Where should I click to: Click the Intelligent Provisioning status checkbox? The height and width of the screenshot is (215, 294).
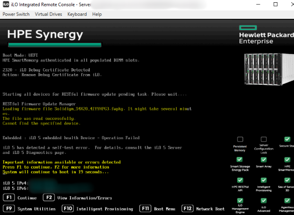pyautogui.click(x=263, y=180)
